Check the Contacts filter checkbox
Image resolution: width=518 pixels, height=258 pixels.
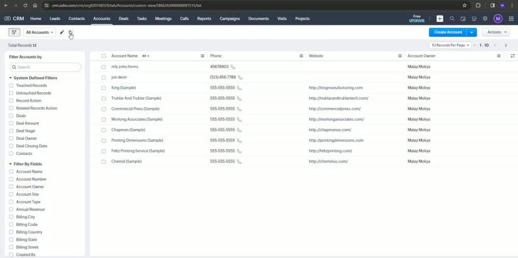(11, 154)
